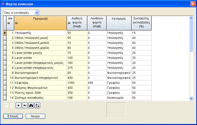The height and width of the screenshot is (125, 197).
Task: Click the 1050 sensible load cell
Action: [77, 83]
